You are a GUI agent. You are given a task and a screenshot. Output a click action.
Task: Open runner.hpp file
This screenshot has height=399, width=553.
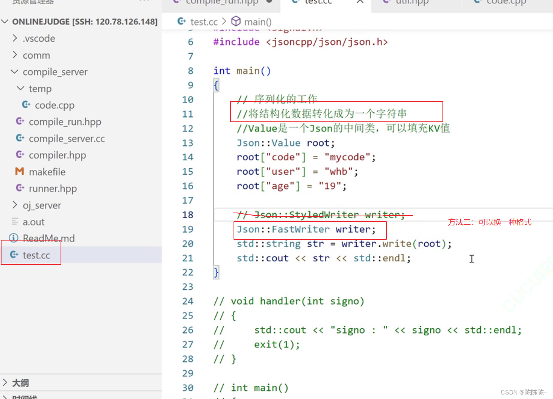(53, 188)
